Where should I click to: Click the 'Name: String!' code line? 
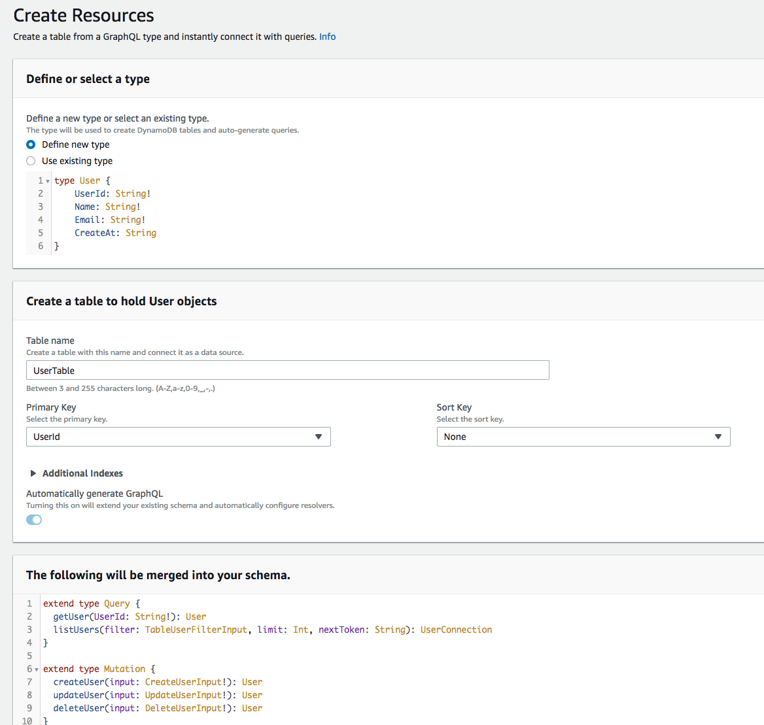[107, 207]
